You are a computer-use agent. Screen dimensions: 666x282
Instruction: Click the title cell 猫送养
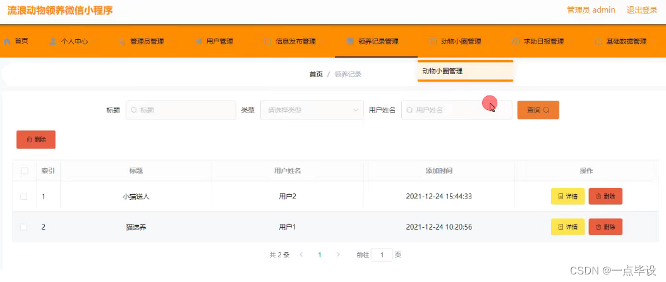[136, 227]
